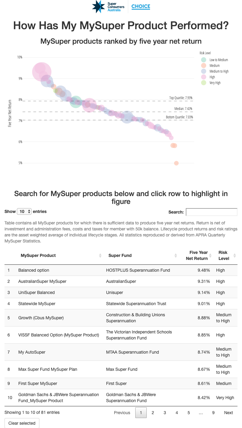Sort by Risk Level column arrows
This screenshot has width=242, height=428.
[234, 255]
